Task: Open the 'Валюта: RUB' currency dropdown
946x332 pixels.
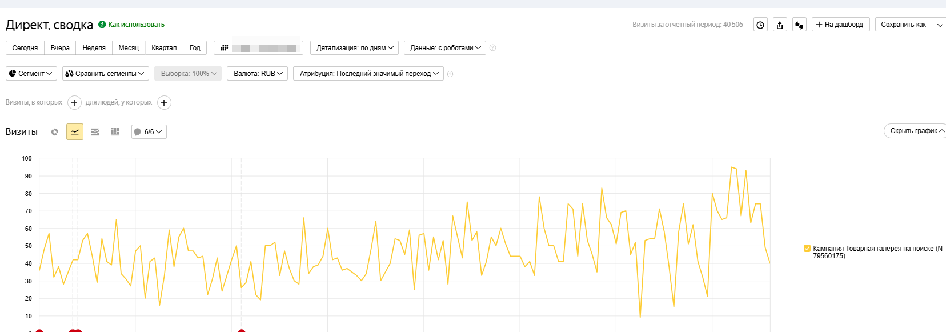Action: (x=258, y=74)
